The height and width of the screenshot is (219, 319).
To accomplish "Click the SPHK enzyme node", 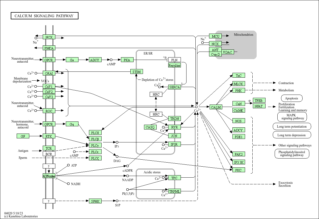I will click(x=95, y=201).
